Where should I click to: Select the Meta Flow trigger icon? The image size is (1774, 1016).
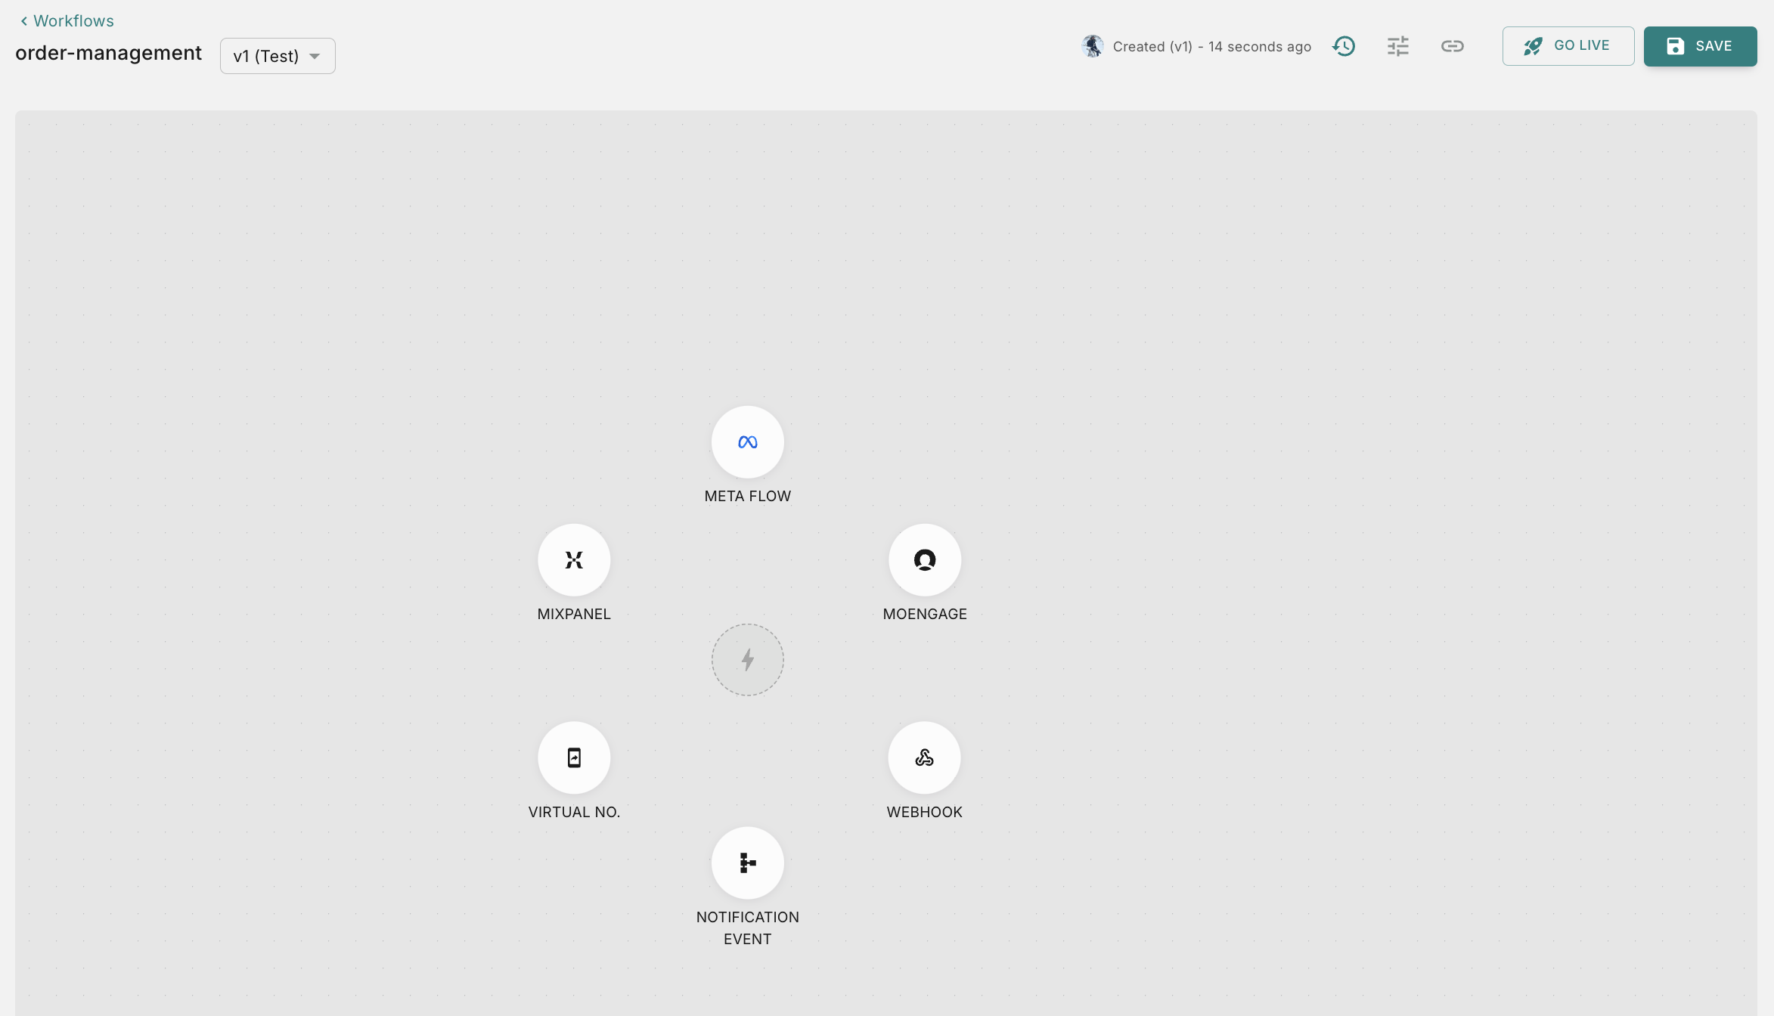click(x=747, y=442)
